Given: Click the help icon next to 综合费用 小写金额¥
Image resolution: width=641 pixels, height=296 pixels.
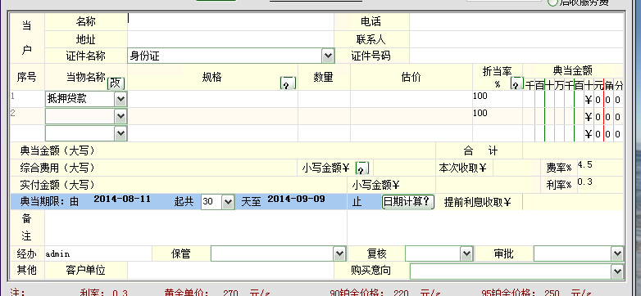Looking at the screenshot, I should coord(362,168).
